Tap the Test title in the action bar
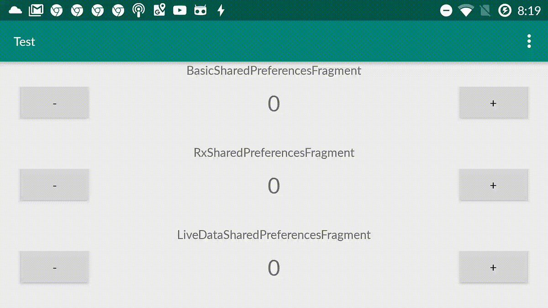 coord(24,42)
